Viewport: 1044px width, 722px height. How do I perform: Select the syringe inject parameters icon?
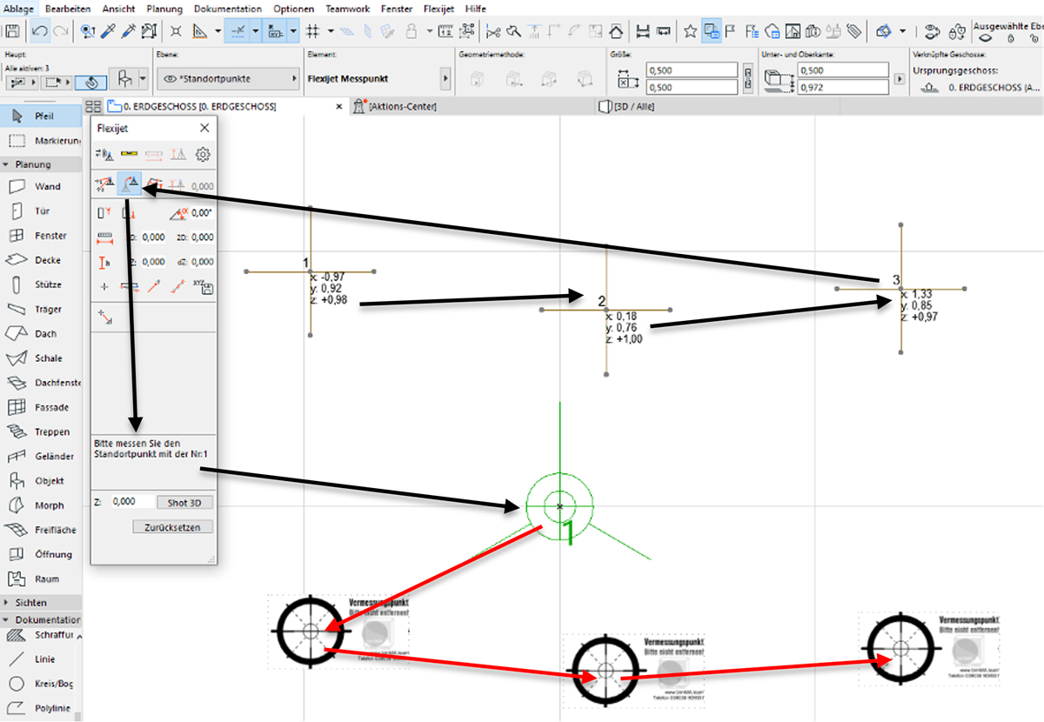128,31
